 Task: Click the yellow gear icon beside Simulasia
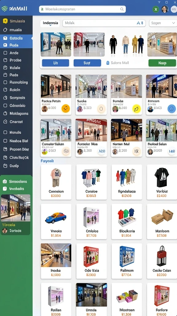click(5, 21)
